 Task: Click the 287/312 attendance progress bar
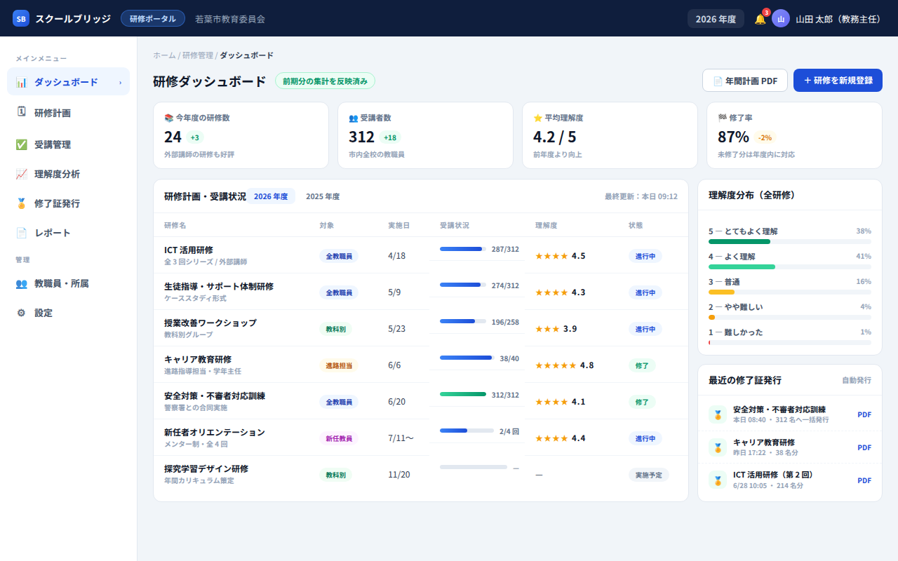(463, 249)
